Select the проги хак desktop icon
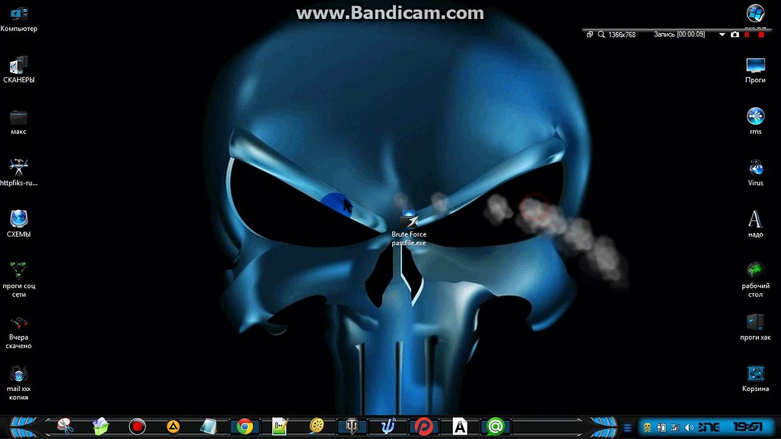 755,327
